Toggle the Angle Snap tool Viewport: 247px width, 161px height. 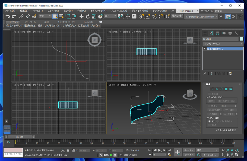click(x=148, y=16)
